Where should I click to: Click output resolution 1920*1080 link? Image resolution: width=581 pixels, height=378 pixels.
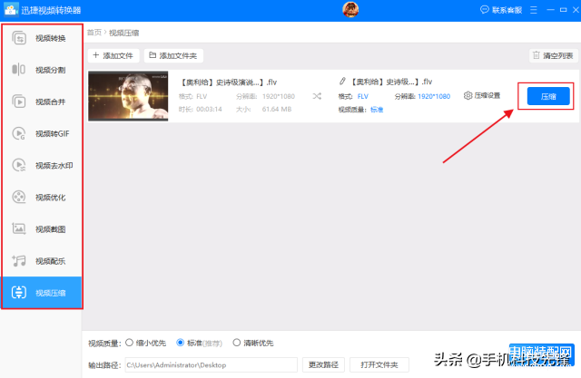(434, 96)
